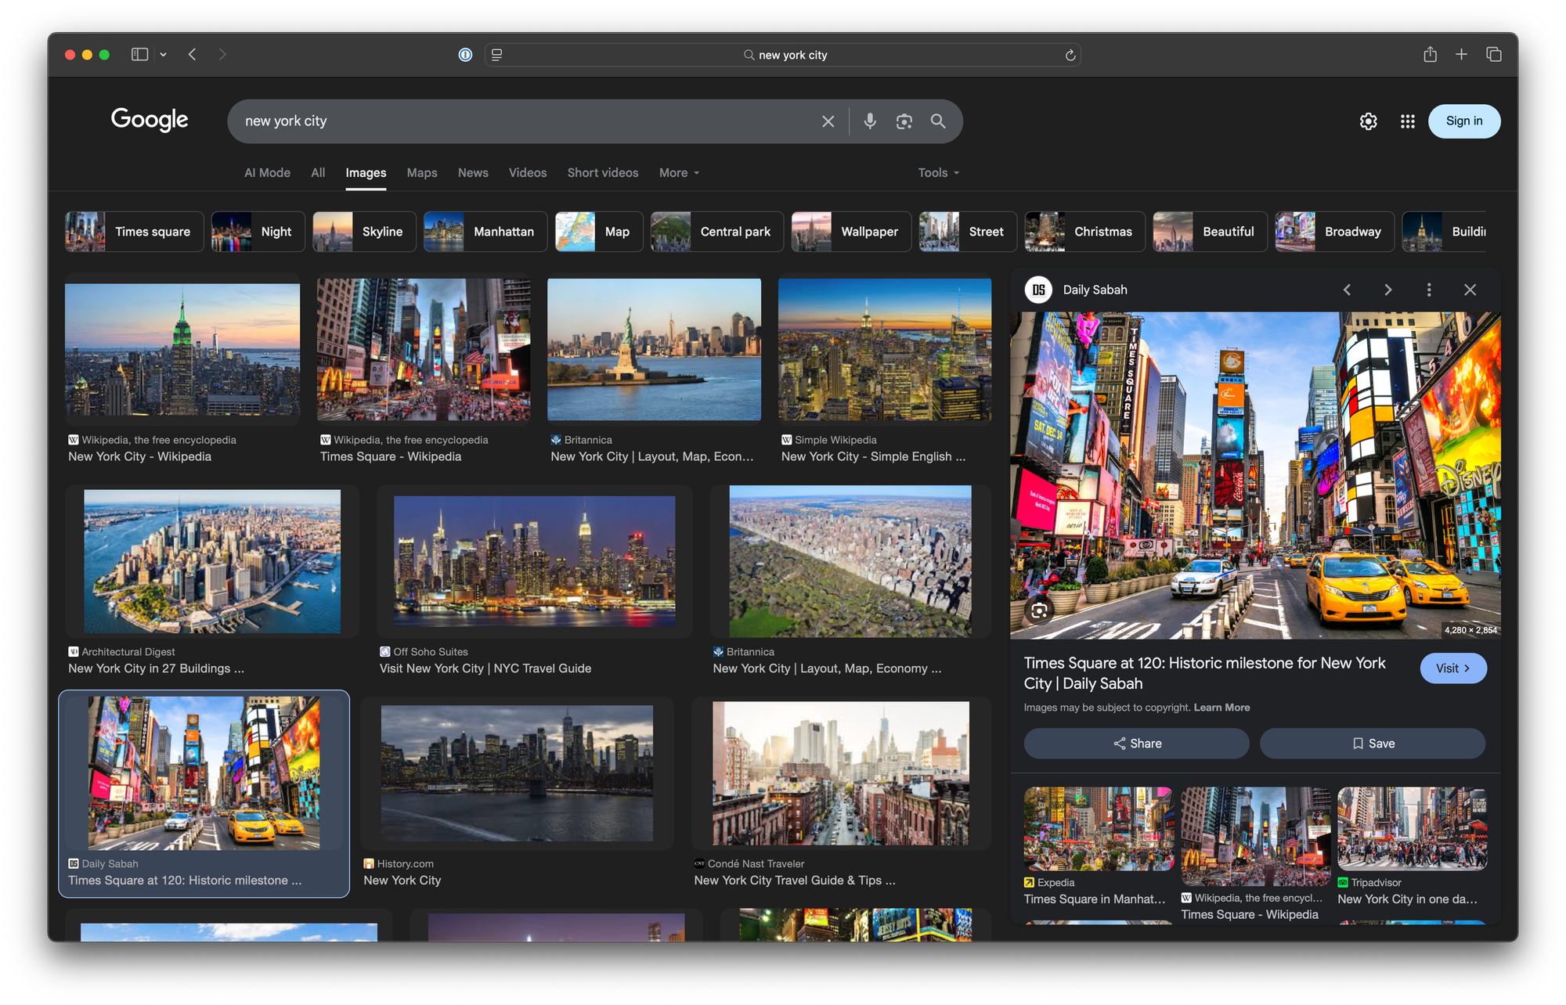The image size is (1566, 1005).
Task: Open the Expedia related Times Square image
Action: pos(1099,830)
